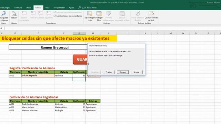Image resolution: width=221 pixels, height=124 pixels.
Task: Open the Programador tab
Action: (59, 8)
